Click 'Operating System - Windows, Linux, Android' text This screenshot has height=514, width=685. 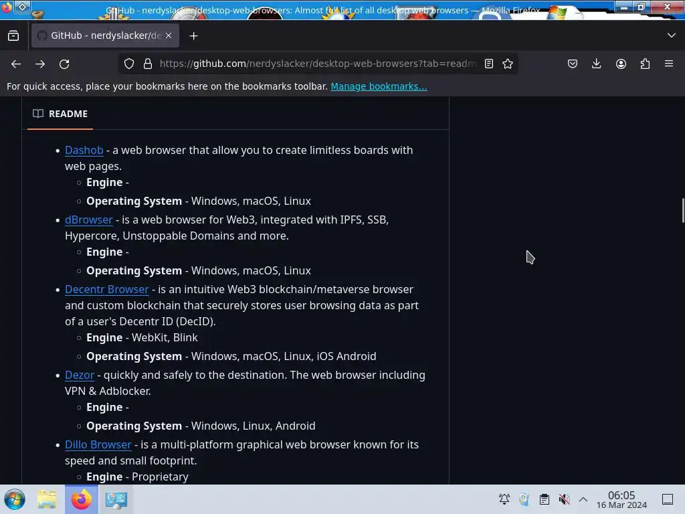click(x=201, y=426)
